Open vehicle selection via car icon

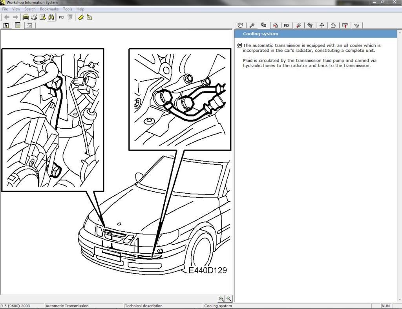(26, 17)
